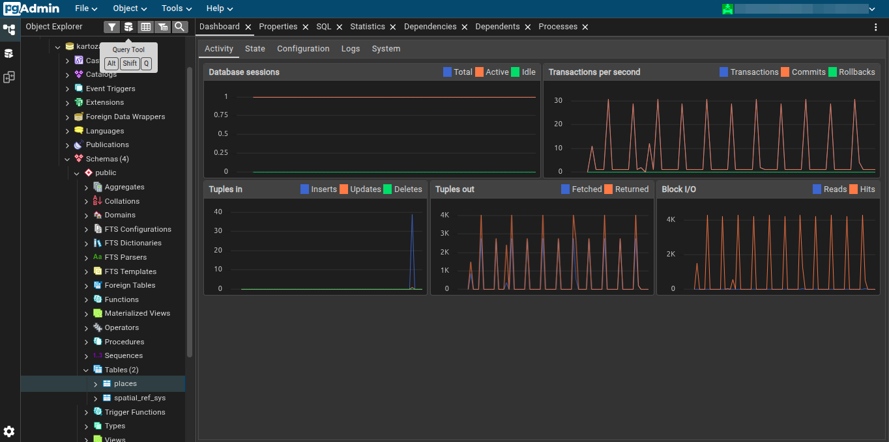The width and height of the screenshot is (889, 442).
Task: Open the Filtered Rows tool
Action: (162, 27)
